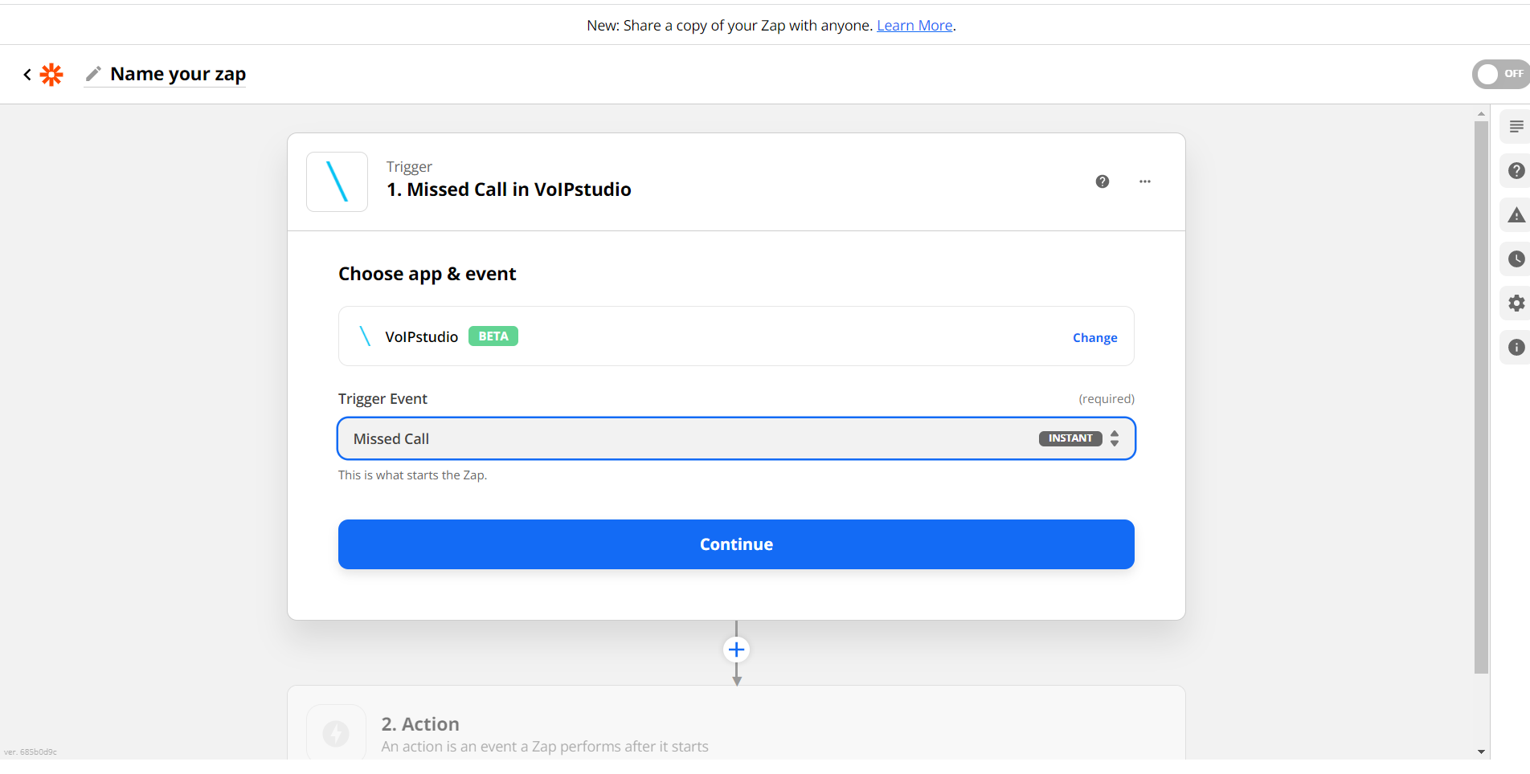Open the info panel in the sidebar
The height and width of the screenshot is (774, 1530).
click(1517, 347)
